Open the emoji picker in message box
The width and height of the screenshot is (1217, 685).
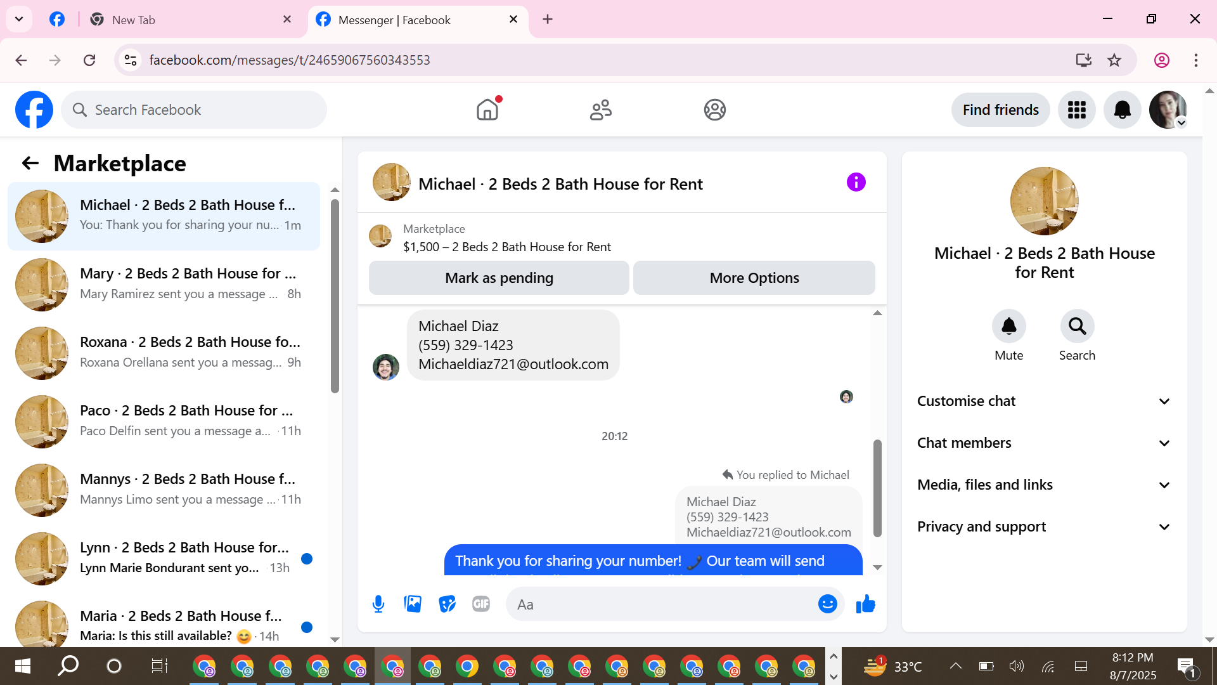pos(828,604)
